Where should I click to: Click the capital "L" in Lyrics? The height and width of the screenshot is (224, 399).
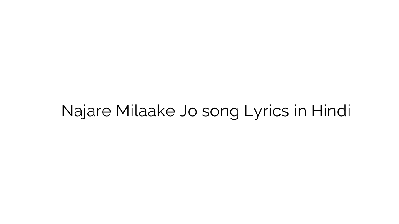(x=248, y=111)
